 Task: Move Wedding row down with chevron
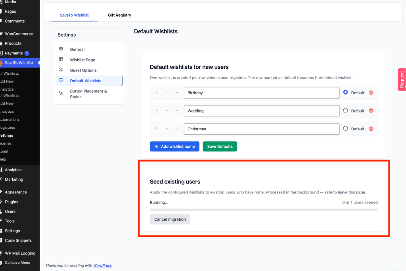[177, 111]
